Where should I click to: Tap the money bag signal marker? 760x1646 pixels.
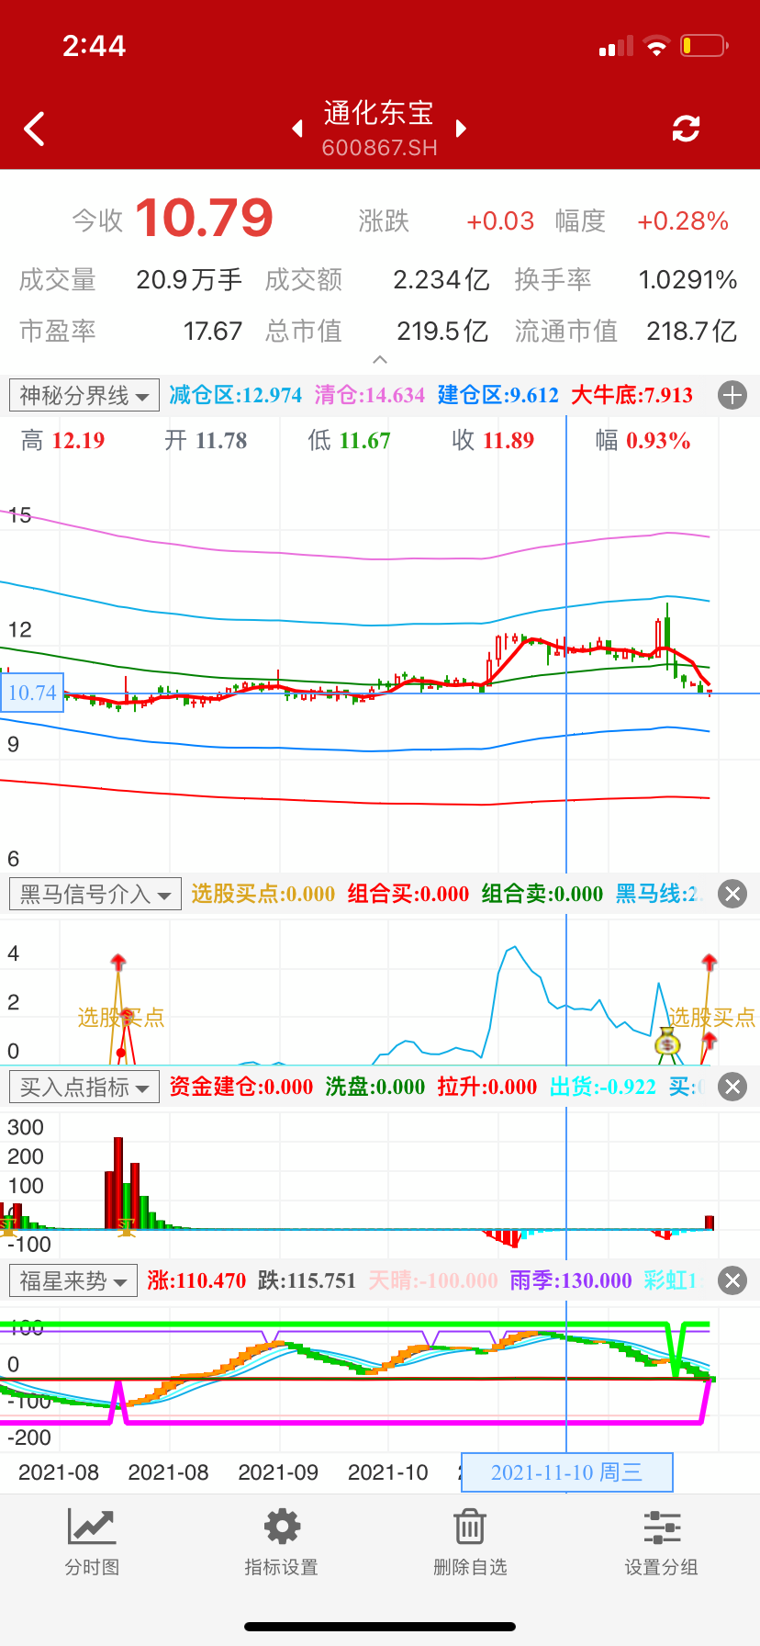[x=667, y=1043]
